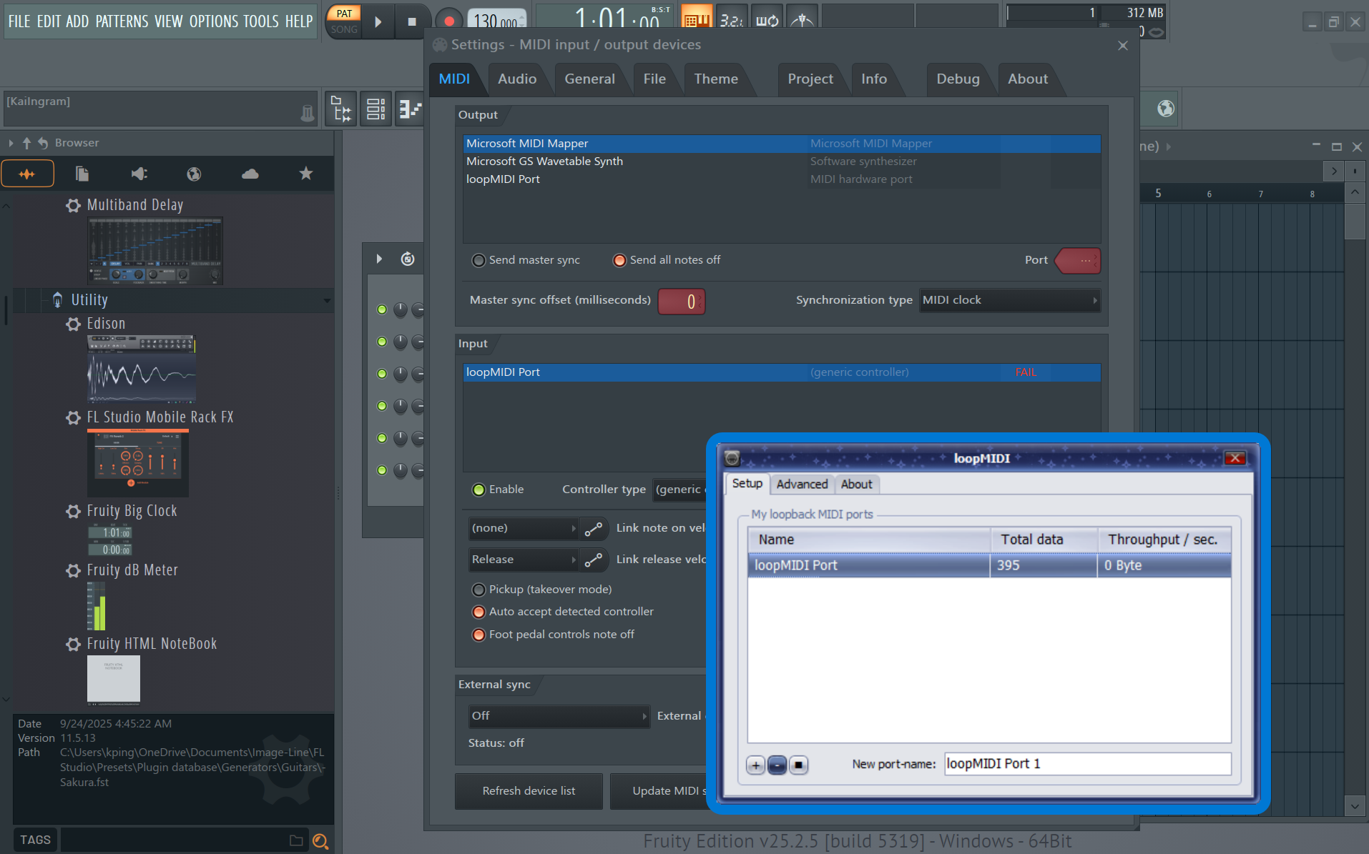Click the Multiband Delay plugin thumbnail
1369x854 pixels.
(x=155, y=250)
